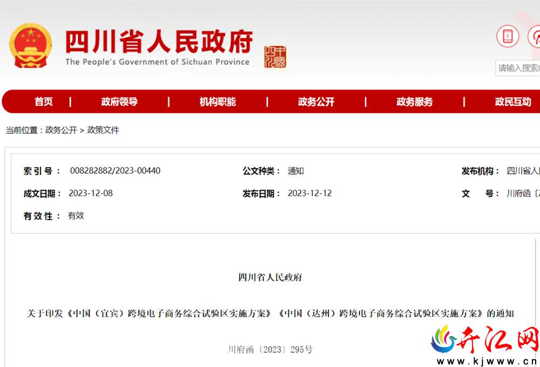Click the partially visible red circle icon

pos(534,36)
